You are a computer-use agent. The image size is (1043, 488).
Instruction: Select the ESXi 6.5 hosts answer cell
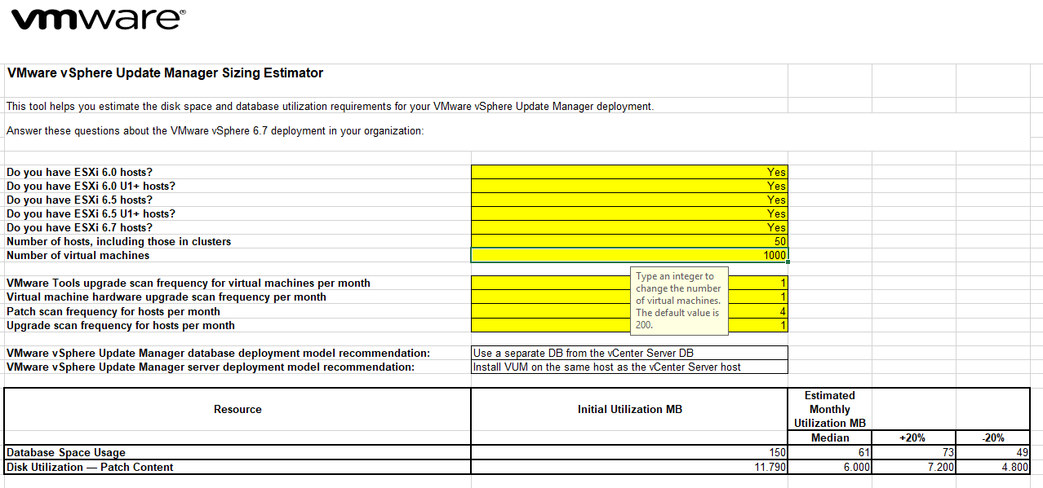coord(629,200)
